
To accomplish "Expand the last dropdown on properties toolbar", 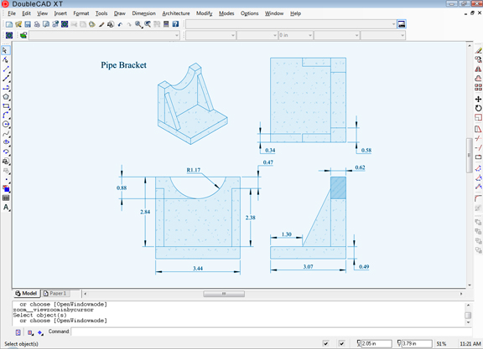I will point(383,35).
